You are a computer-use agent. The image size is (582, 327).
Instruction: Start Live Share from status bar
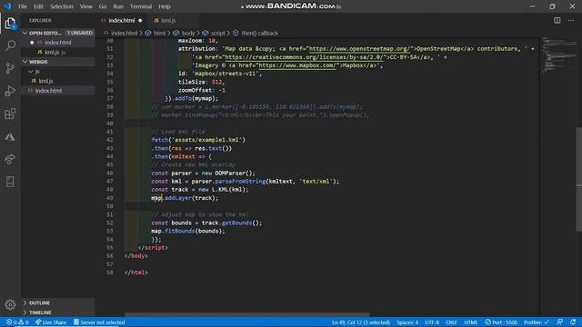(51, 322)
